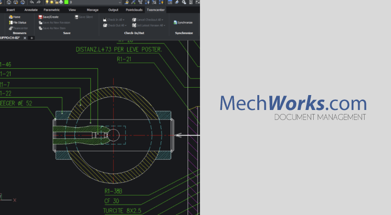Click the paintbrush match layer icon
The height and width of the screenshot is (215, 391).
[x=134, y=2]
